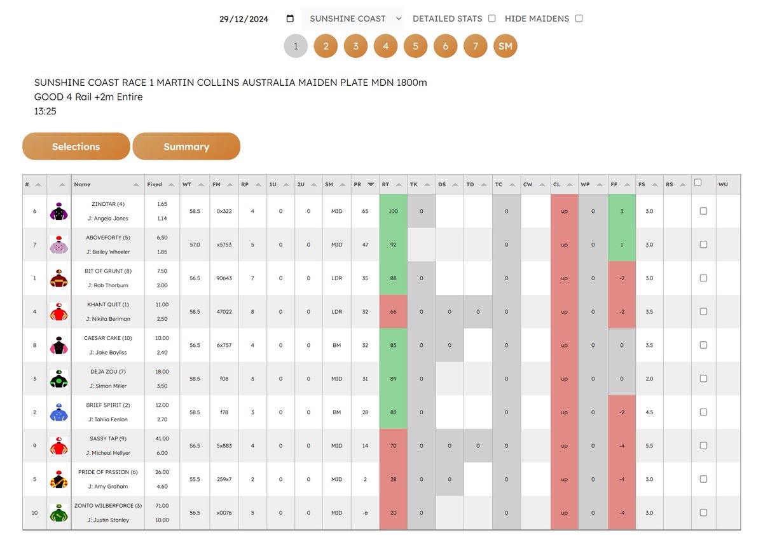Open the calendar date picker icon
Screen dimensions: 763x535
(x=289, y=18)
